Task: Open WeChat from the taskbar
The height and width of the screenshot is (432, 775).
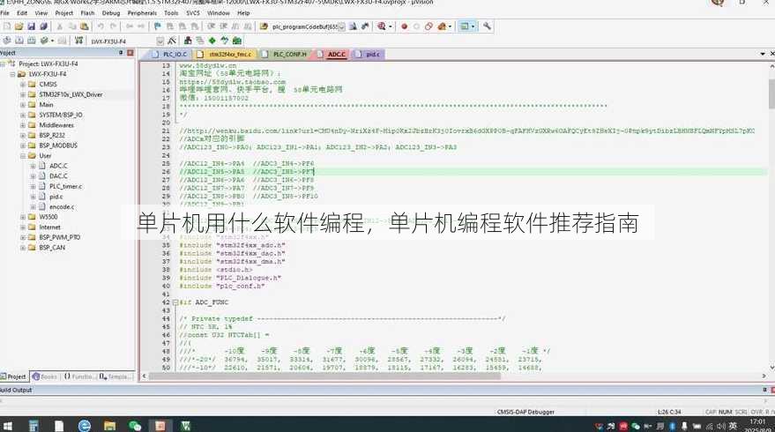Action: pyautogui.click(x=134, y=425)
